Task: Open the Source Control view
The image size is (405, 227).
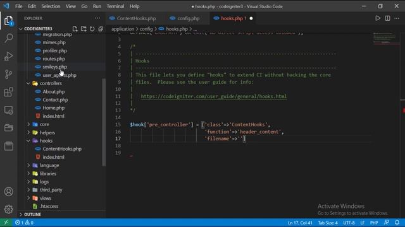Action: pyautogui.click(x=8, y=74)
